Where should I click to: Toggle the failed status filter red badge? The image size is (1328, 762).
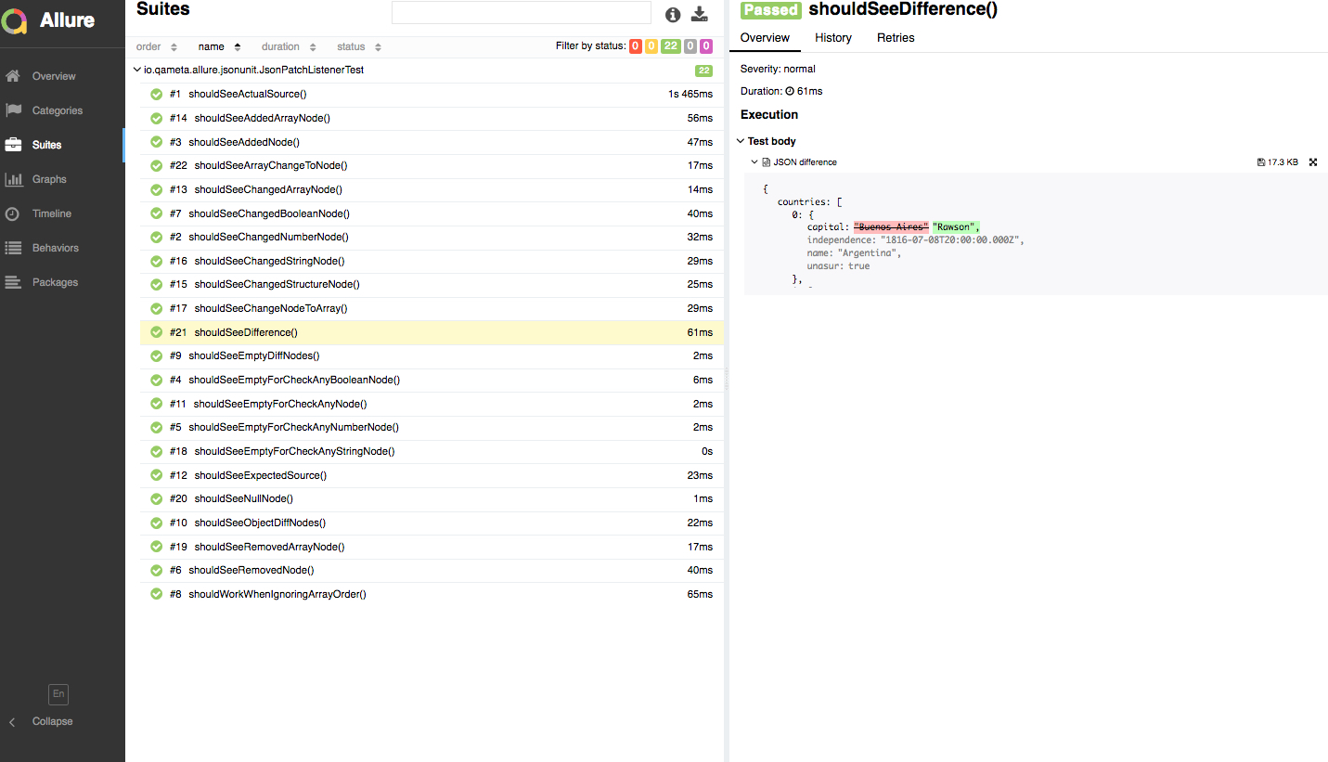[636, 46]
